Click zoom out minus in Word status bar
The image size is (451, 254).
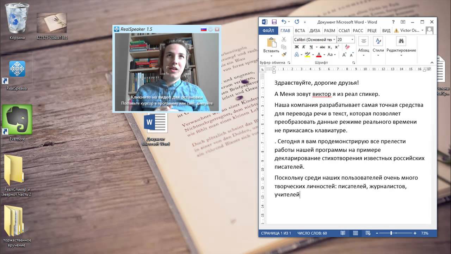click(x=377, y=233)
